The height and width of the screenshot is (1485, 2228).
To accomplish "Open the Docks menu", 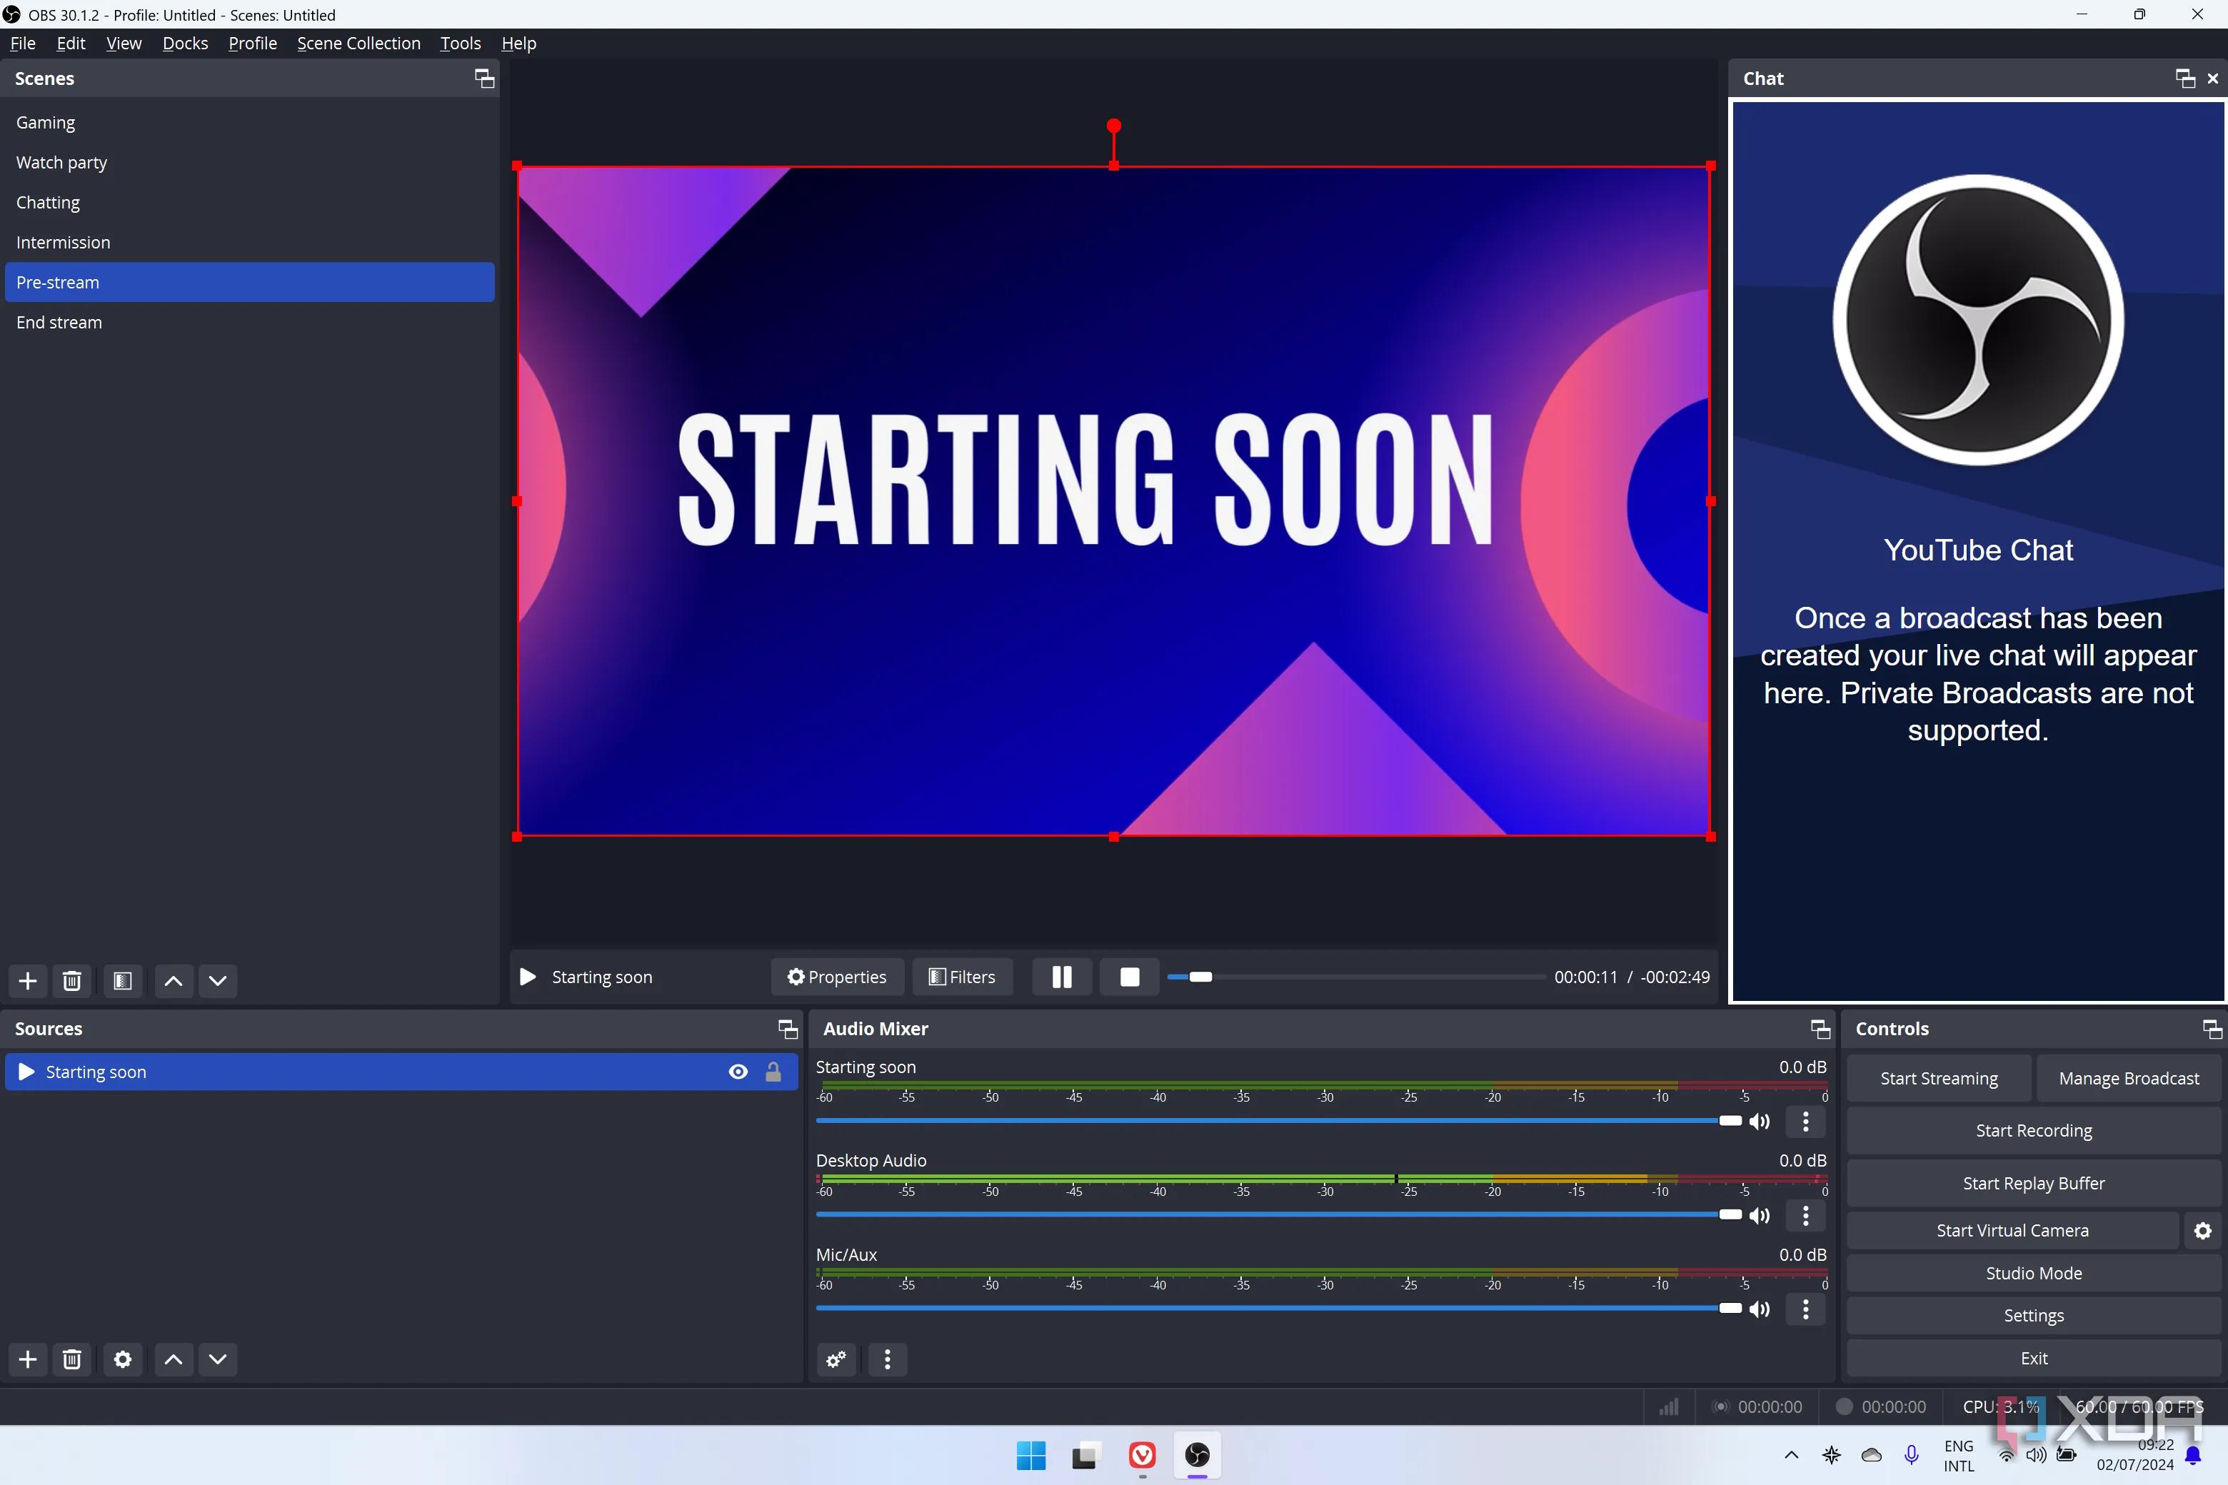I will pos(185,44).
